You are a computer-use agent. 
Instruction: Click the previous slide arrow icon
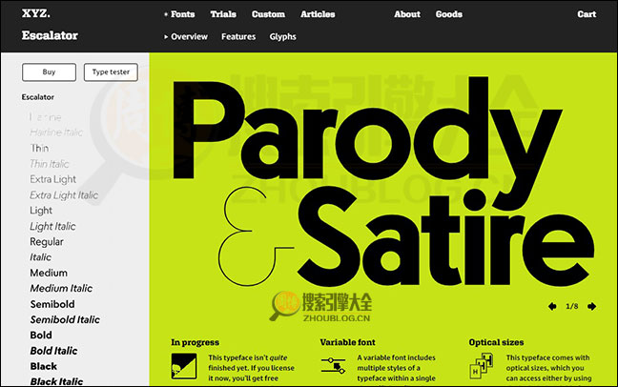[552, 306]
